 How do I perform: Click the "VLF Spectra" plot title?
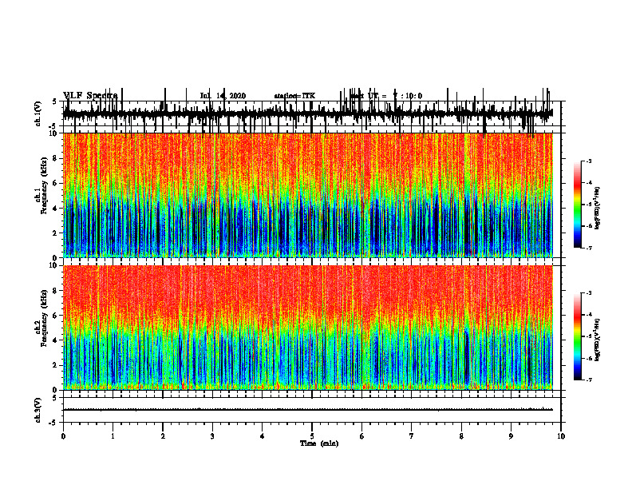[x=90, y=96]
